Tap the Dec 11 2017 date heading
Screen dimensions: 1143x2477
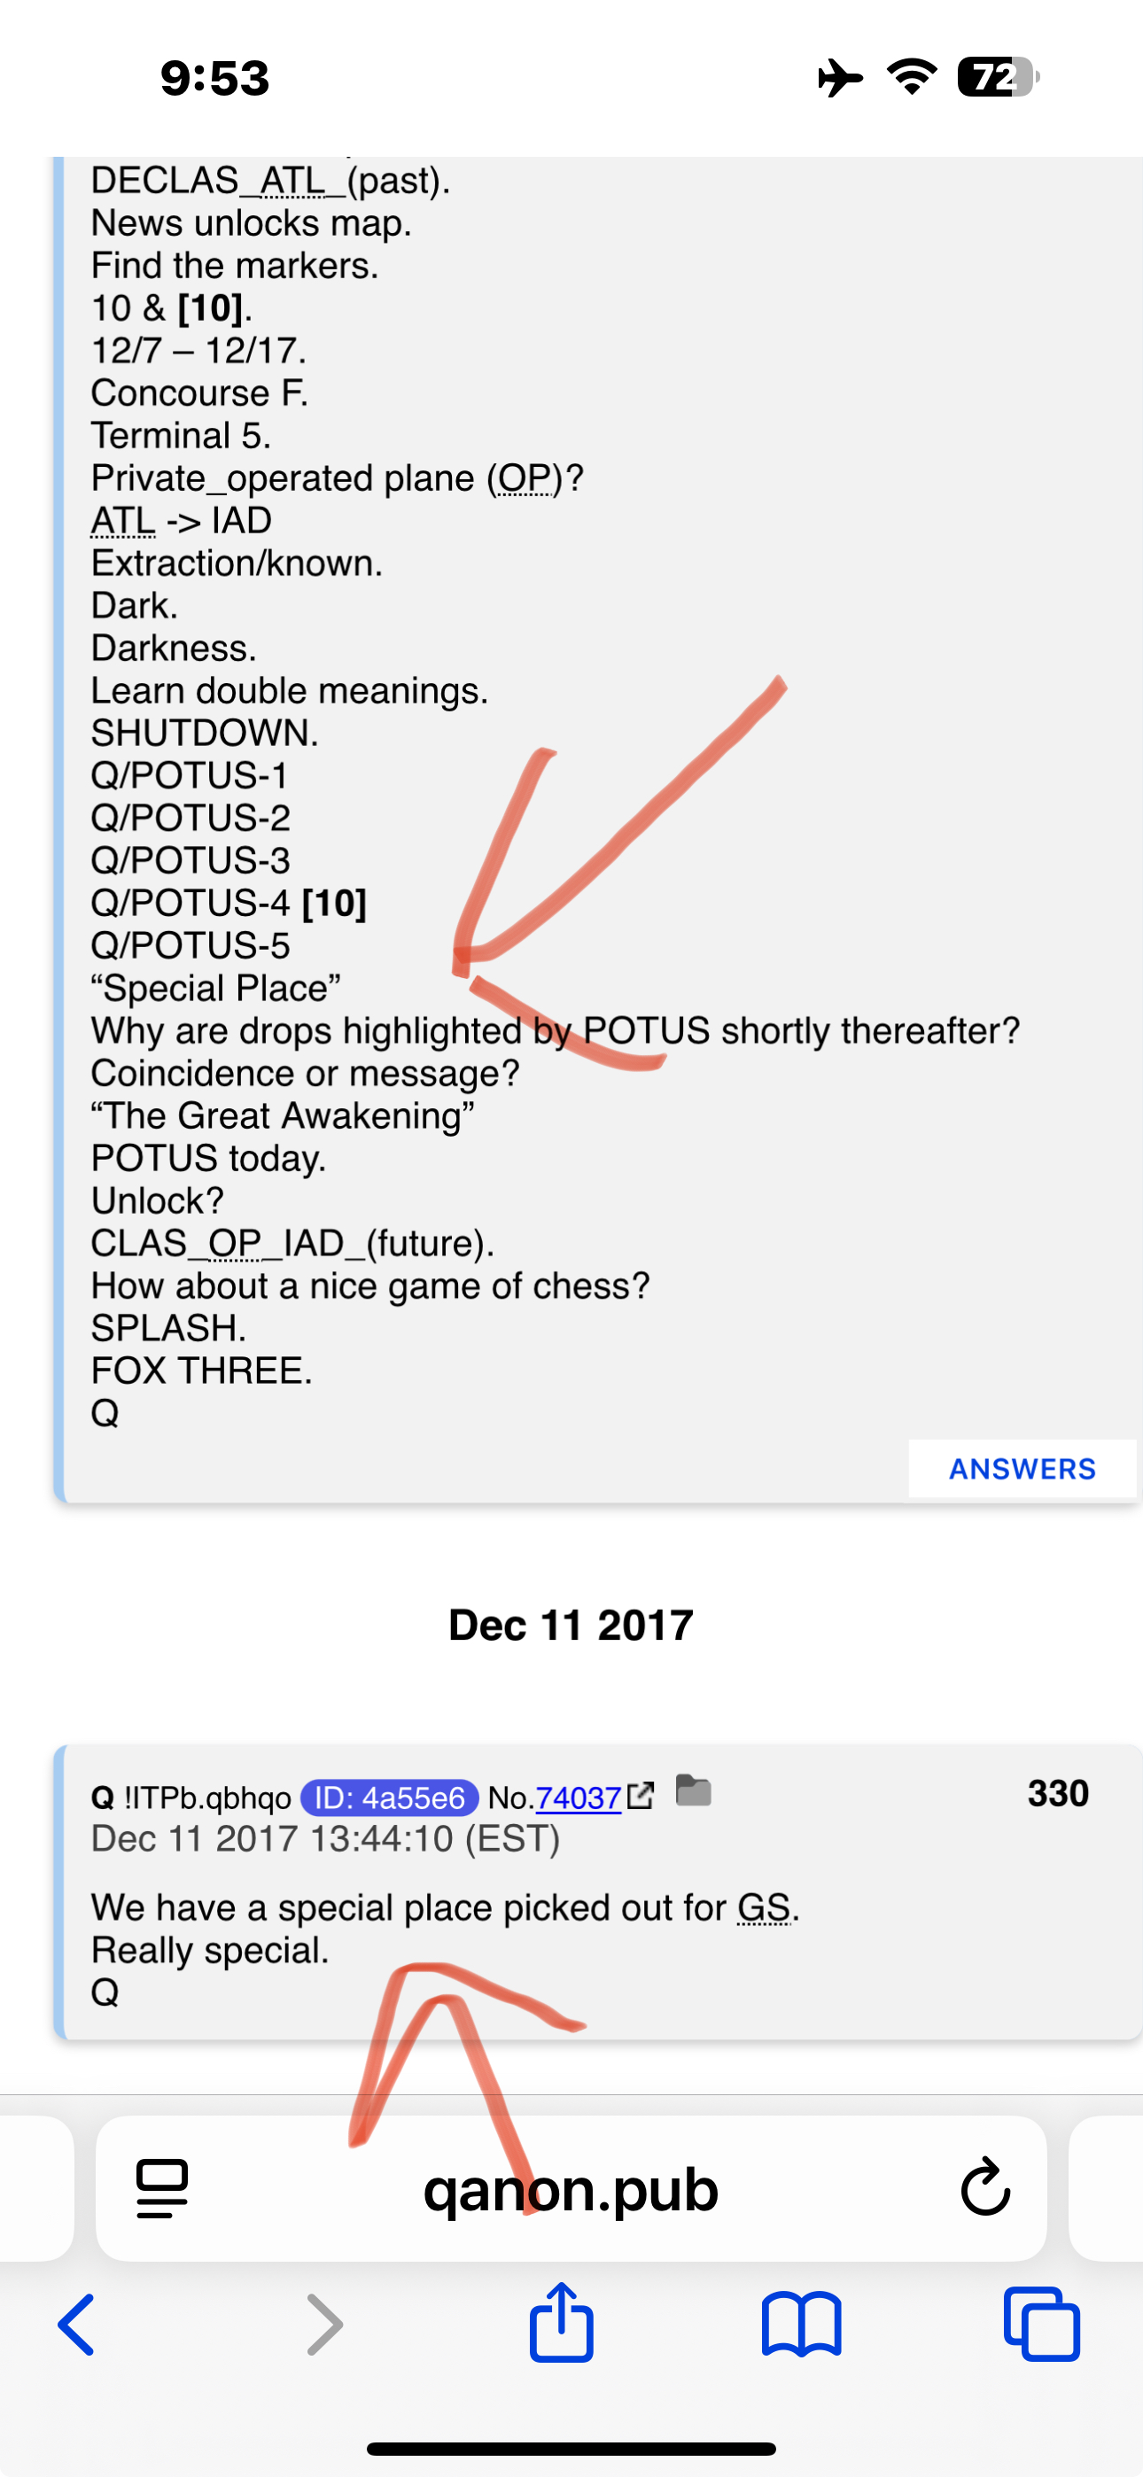[x=571, y=1625]
